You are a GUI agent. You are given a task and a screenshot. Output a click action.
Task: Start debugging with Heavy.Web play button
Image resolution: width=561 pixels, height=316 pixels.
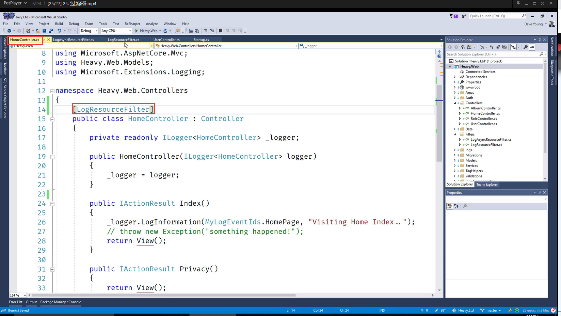pos(146,31)
